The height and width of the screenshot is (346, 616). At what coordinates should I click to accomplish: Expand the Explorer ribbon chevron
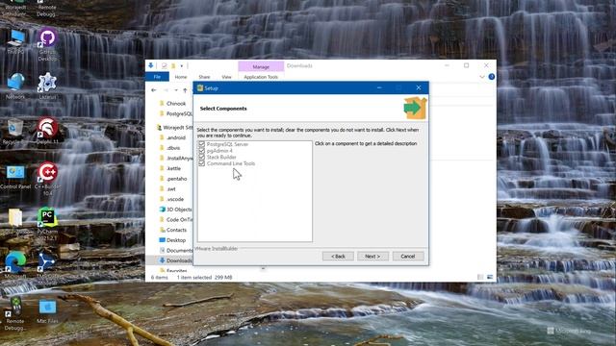(x=482, y=77)
